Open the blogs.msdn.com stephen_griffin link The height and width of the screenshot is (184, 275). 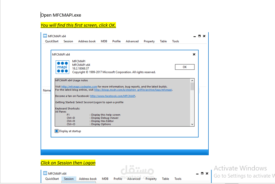click(x=133, y=90)
